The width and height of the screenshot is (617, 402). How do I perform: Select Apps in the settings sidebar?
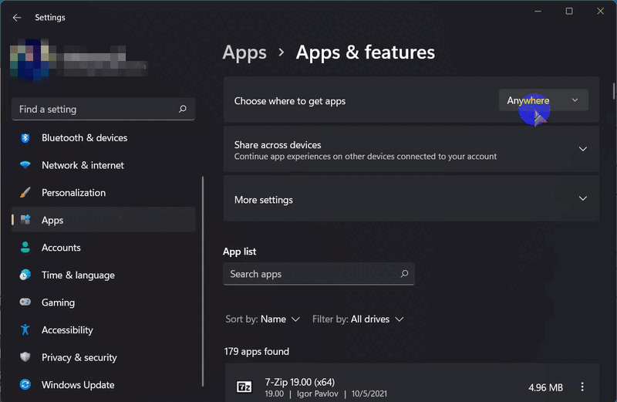(x=52, y=221)
